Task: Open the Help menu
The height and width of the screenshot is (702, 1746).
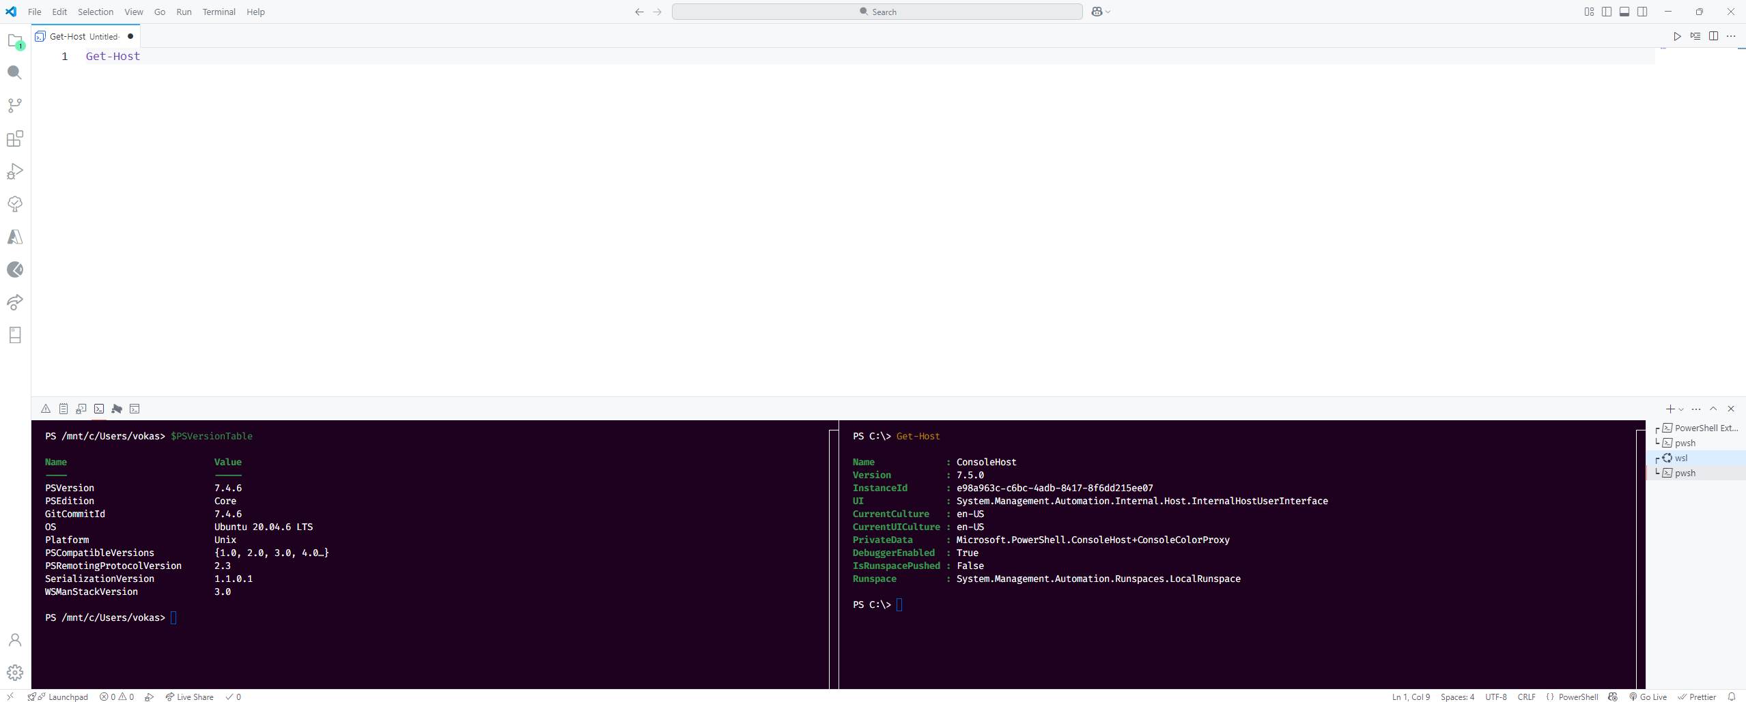Action: 255,12
